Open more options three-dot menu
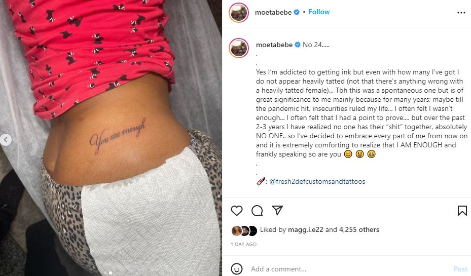 click(x=461, y=13)
